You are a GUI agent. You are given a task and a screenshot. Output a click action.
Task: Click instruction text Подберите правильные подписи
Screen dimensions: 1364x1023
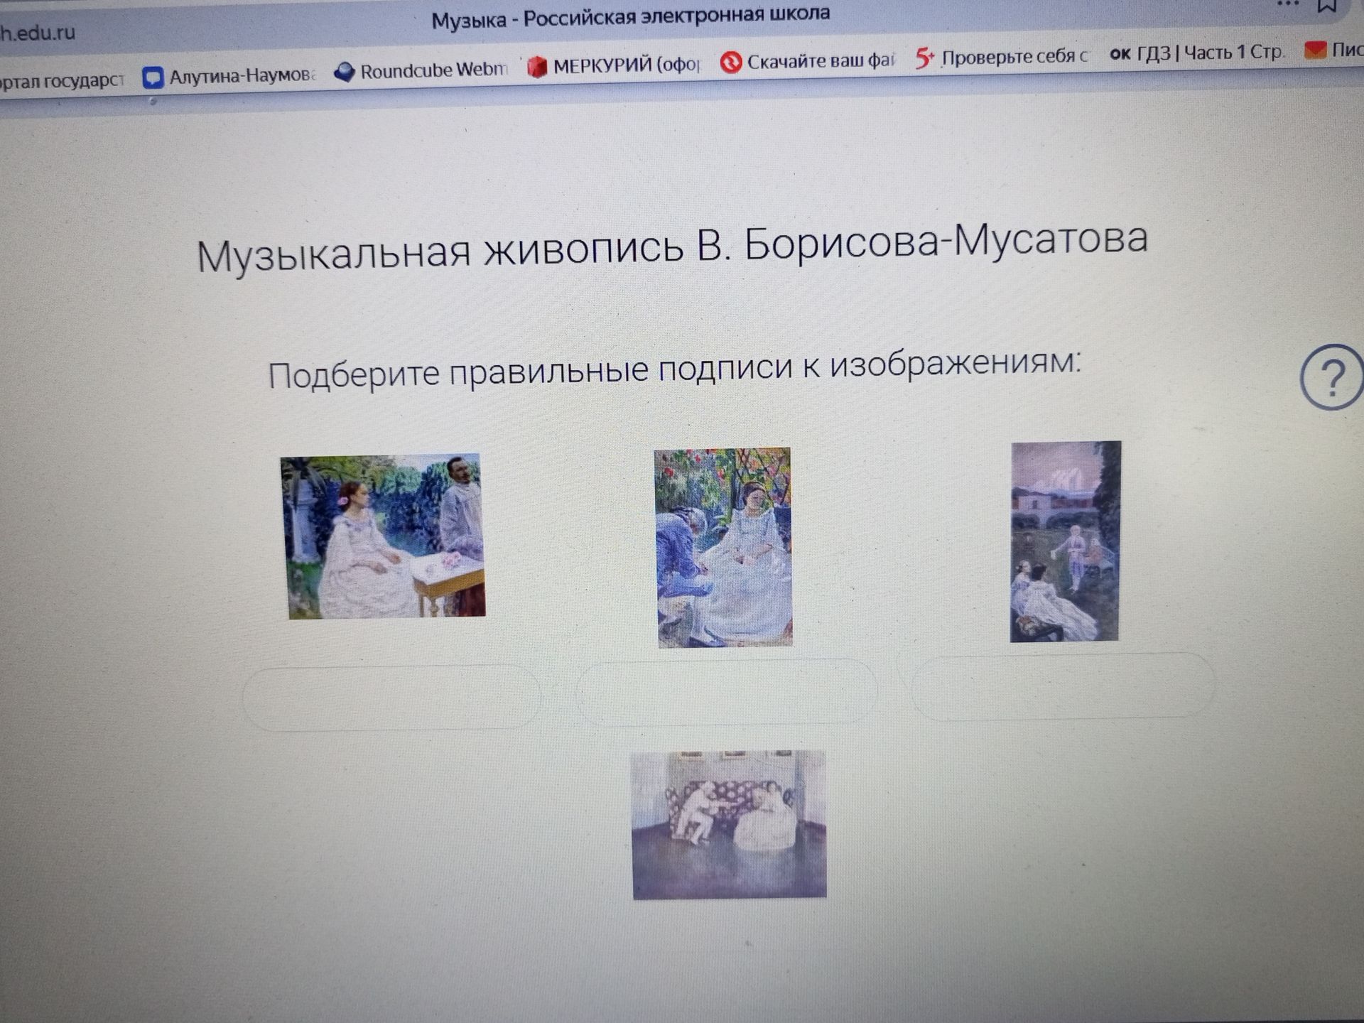(674, 368)
